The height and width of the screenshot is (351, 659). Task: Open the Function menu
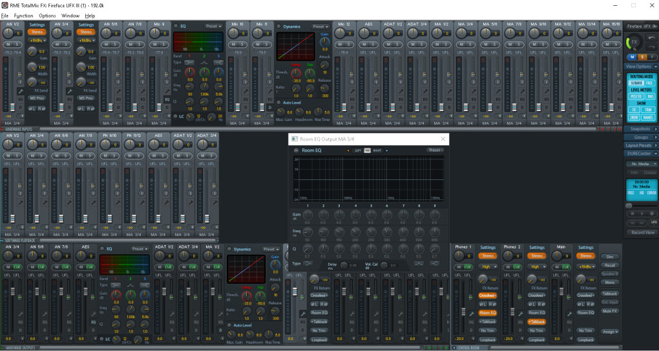(x=23, y=15)
